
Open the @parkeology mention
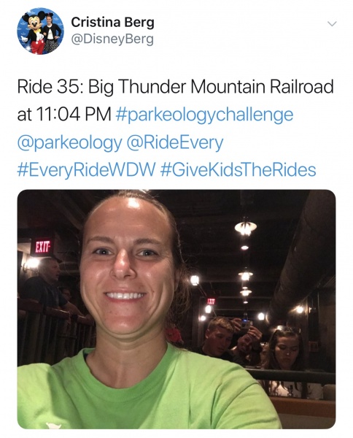[x=69, y=143]
